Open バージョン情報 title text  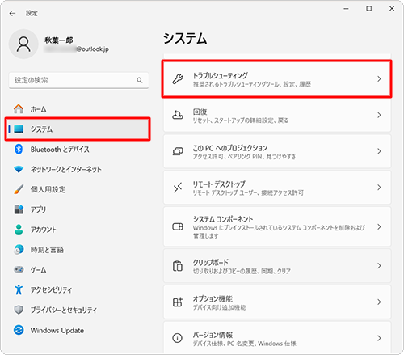[x=213, y=335]
